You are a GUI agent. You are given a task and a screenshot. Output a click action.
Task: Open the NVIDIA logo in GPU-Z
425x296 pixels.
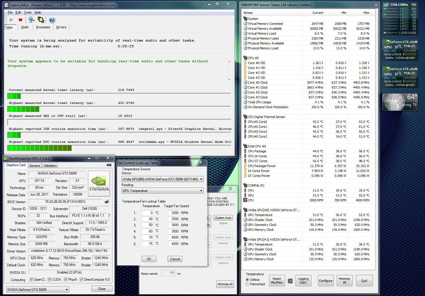tap(99, 183)
